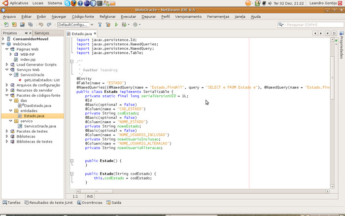Collapse the Javadoc comment fold marker
The image size is (345, 216).
72,62
